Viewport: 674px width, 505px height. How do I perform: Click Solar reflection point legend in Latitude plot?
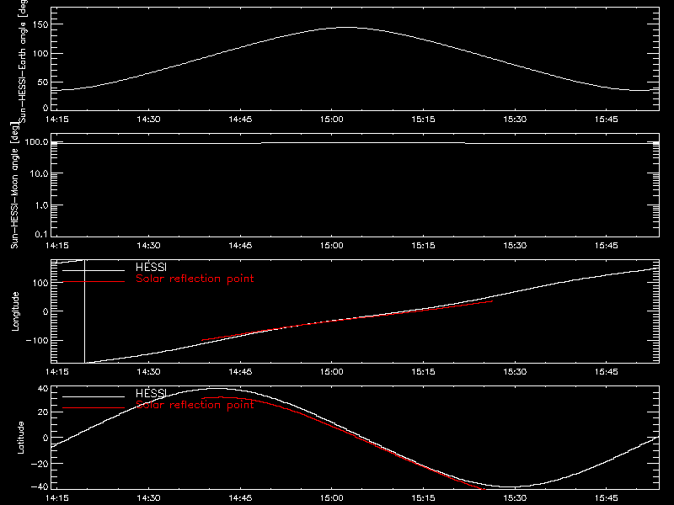click(x=195, y=405)
